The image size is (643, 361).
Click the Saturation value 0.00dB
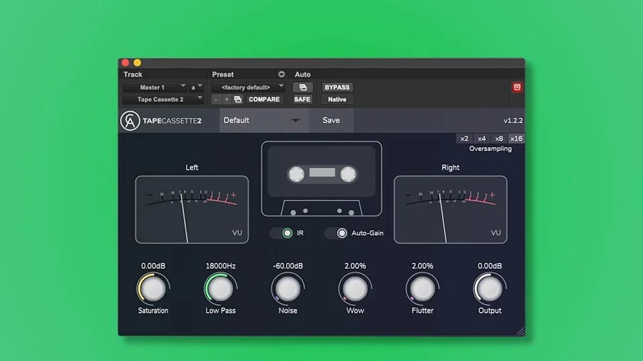[x=153, y=266]
